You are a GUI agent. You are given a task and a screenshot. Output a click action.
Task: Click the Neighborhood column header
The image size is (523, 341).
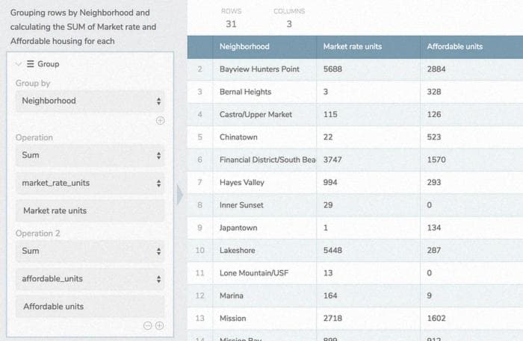click(264, 47)
